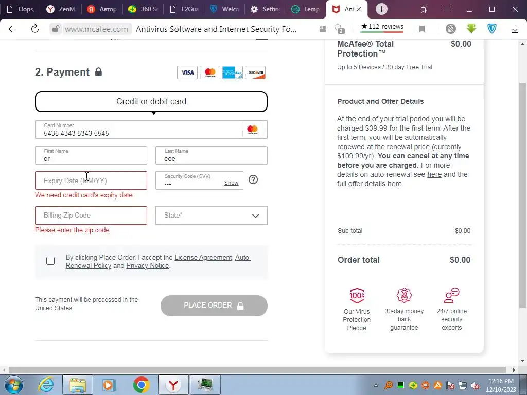527x395 pixels.
Task: Open the Yandex Browser main menu
Action: tap(447, 9)
